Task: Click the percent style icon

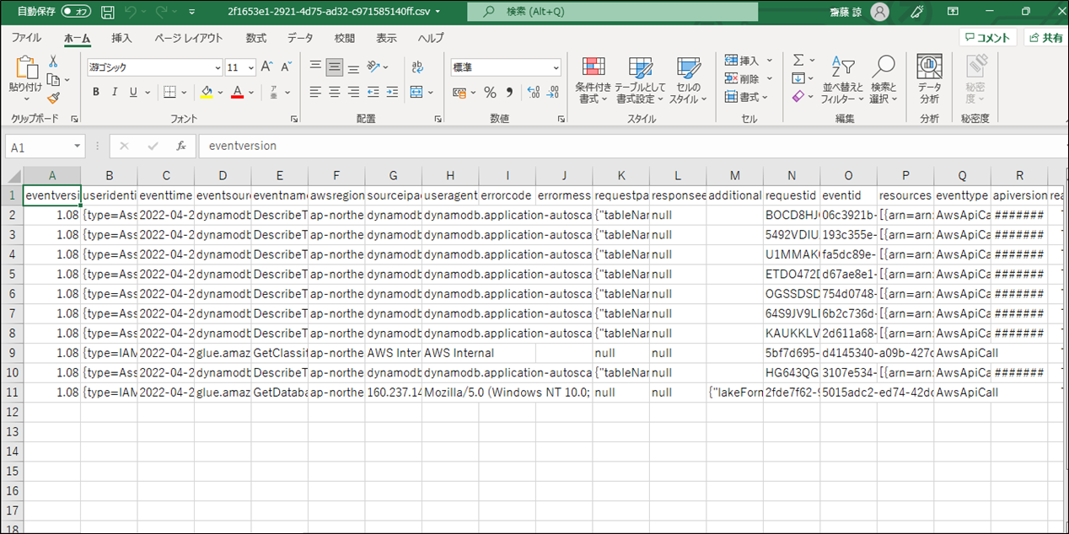Action: point(490,92)
